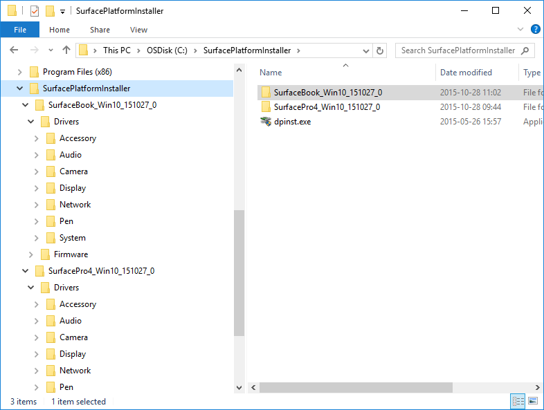Image resolution: width=544 pixels, height=410 pixels.
Task: Open Explorer Help icon
Action: [x=535, y=29]
